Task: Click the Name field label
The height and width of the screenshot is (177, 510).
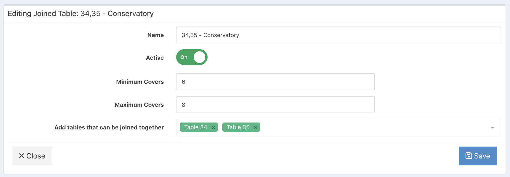Action: click(x=155, y=35)
